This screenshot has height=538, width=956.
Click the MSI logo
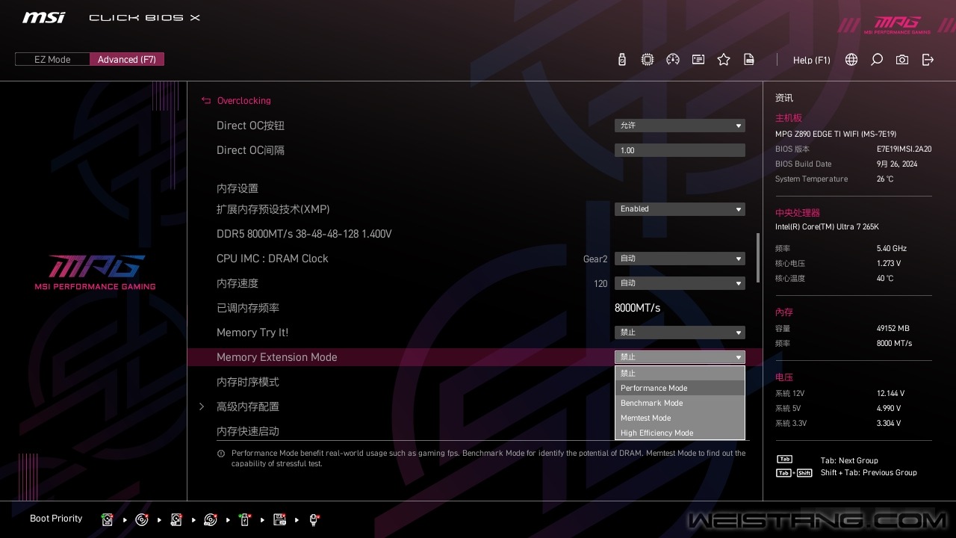point(43,17)
